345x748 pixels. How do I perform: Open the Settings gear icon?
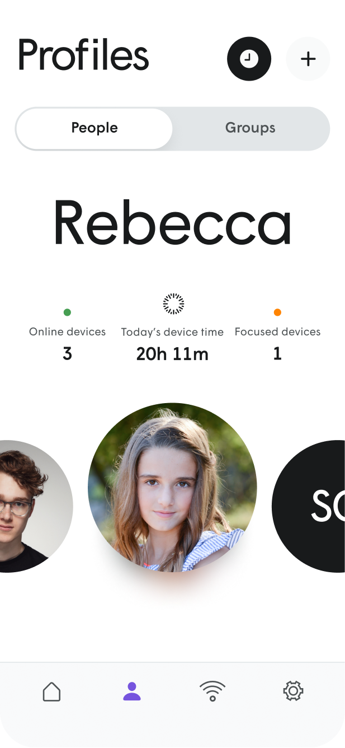[x=293, y=691]
